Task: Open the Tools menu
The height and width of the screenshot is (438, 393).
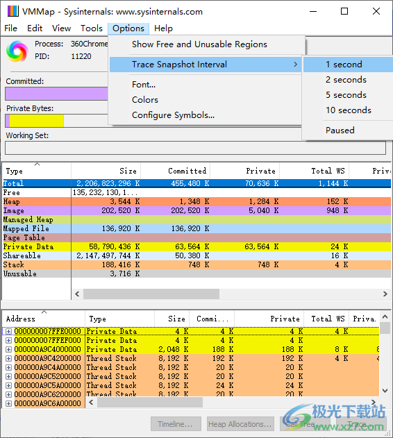Action: click(92, 28)
